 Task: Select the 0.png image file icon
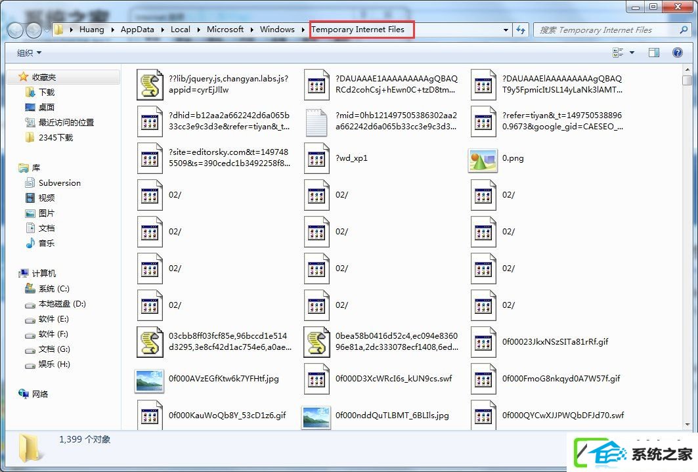tap(483, 160)
